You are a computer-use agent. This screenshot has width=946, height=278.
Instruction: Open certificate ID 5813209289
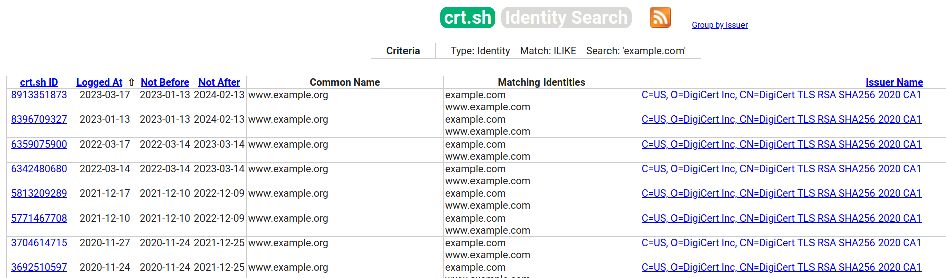coord(39,193)
